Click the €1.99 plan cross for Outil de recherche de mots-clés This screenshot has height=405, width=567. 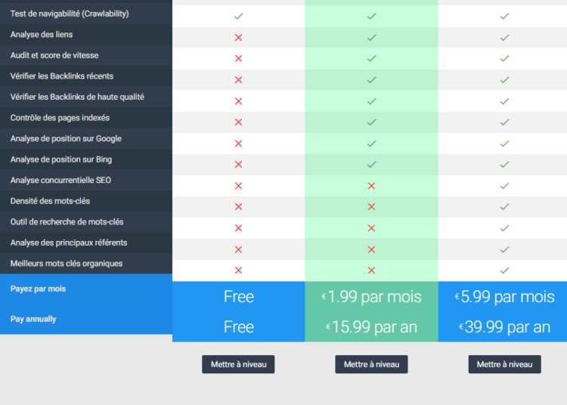pos(371,227)
